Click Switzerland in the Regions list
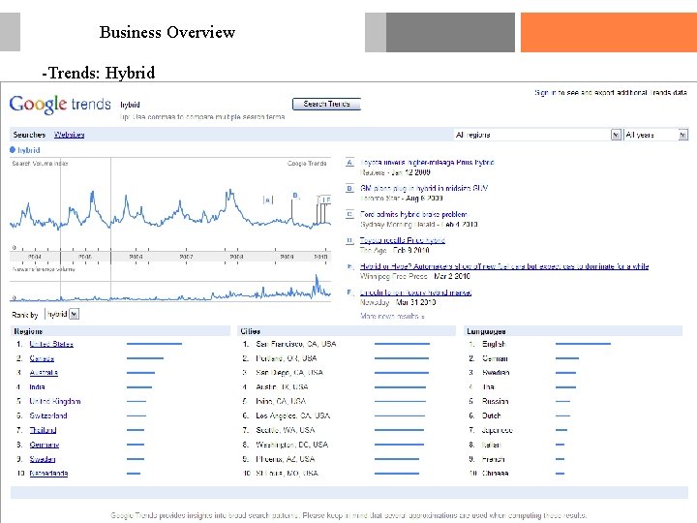This screenshot has height=523, width=697. click(48, 415)
